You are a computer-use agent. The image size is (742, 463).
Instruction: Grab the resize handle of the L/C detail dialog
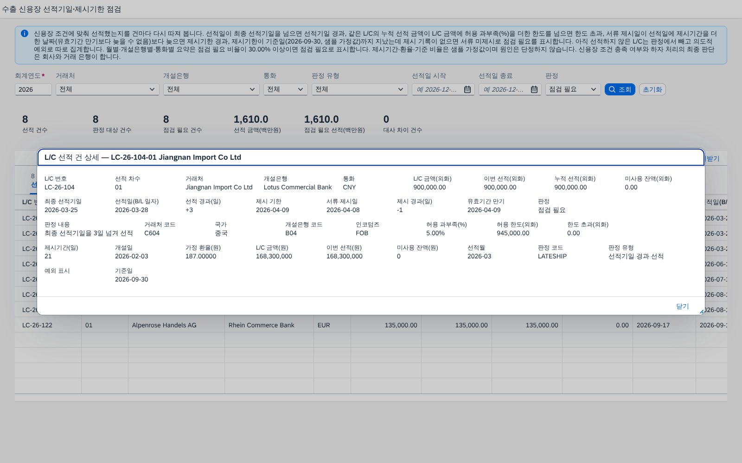point(701,312)
